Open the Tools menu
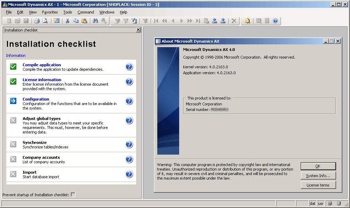The image size is (350, 208). [68, 12]
